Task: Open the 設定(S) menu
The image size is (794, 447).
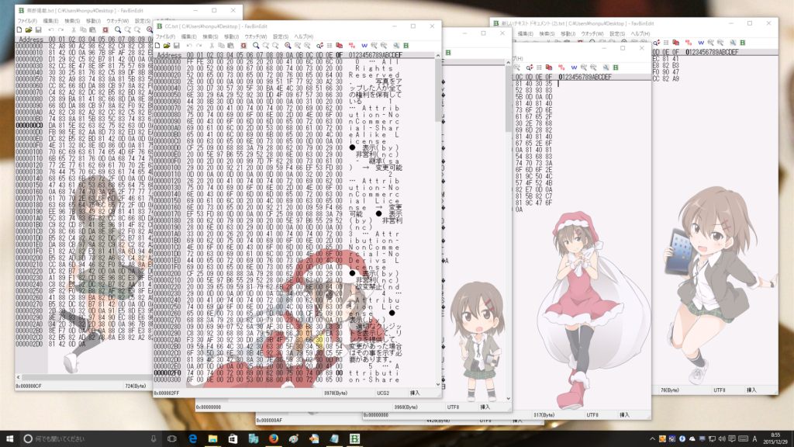Action: pyautogui.click(x=279, y=36)
